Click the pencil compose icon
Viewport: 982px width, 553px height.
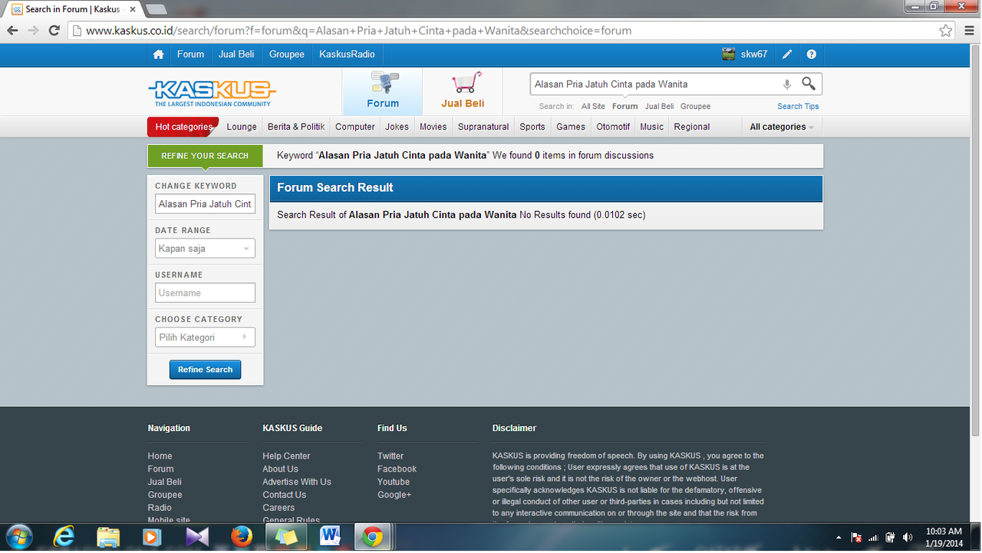point(787,54)
